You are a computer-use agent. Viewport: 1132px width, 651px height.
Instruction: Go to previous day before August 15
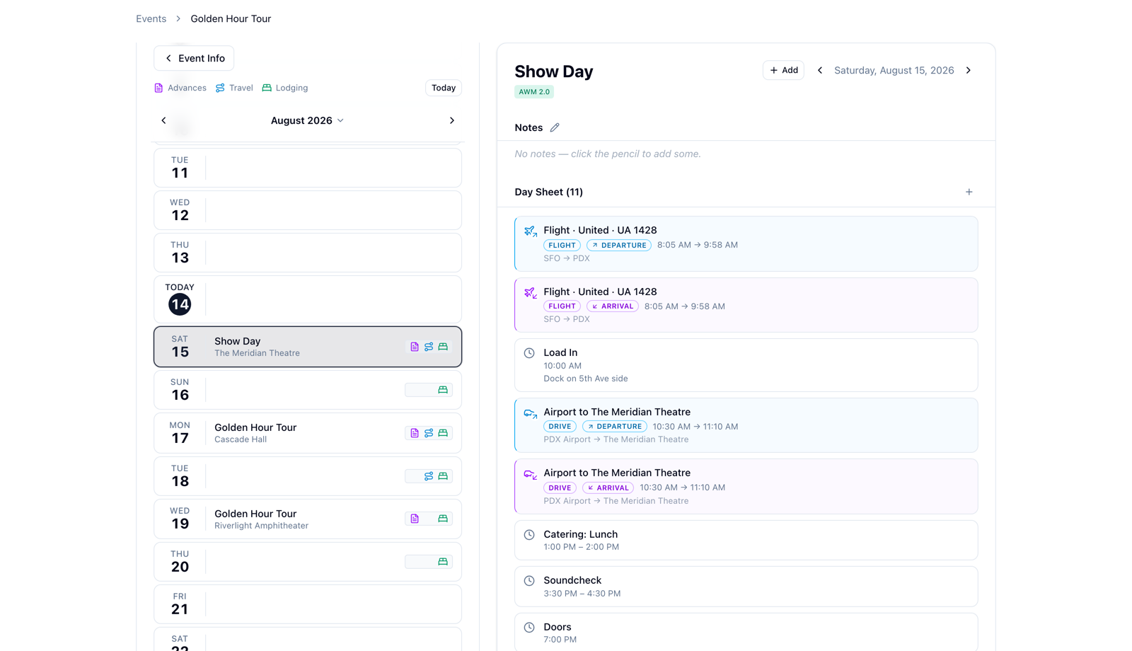[820, 70]
